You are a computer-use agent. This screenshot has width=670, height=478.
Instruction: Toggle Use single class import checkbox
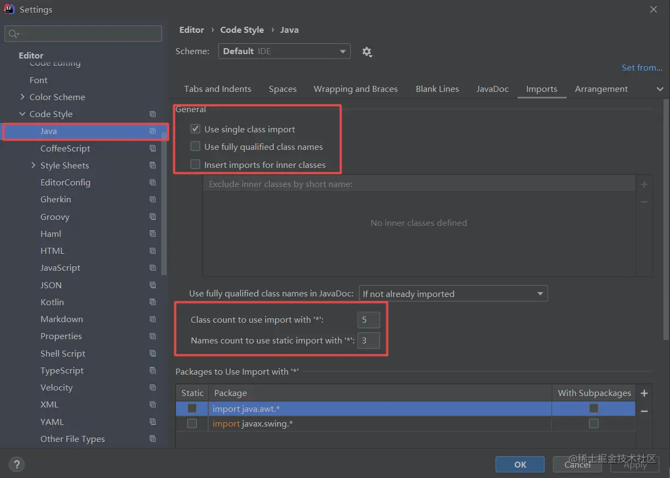point(195,129)
